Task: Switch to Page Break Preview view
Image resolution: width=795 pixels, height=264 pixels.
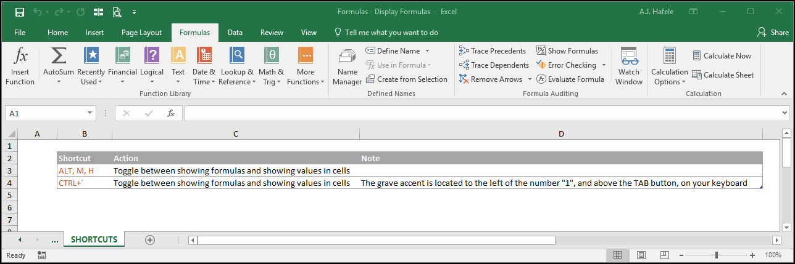Action: coord(665,255)
